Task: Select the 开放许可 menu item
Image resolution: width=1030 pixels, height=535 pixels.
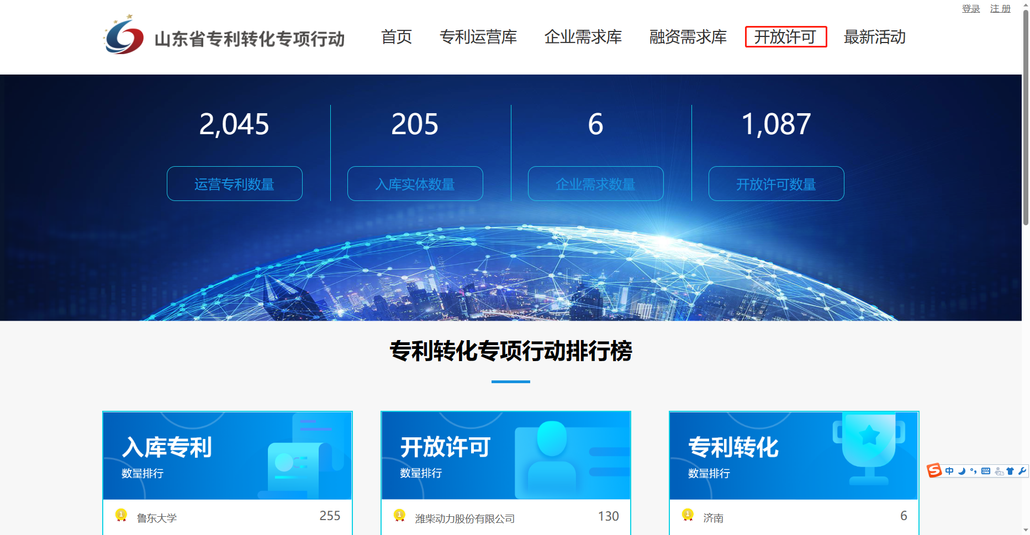Action: (786, 37)
